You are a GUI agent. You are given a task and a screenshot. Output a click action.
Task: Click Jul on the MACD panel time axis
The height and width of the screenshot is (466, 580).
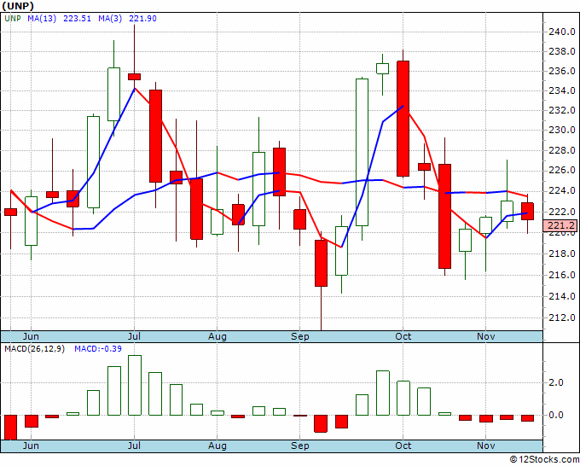coord(134,446)
